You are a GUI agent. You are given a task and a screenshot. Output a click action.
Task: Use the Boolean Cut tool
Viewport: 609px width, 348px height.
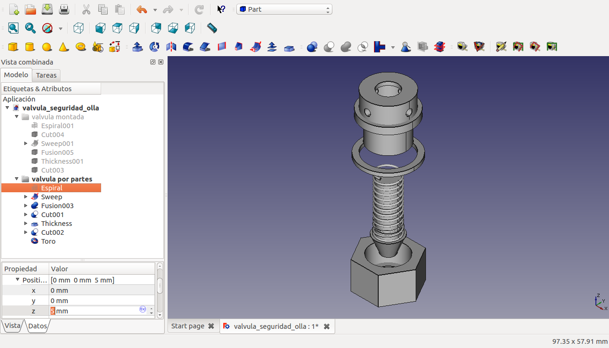click(329, 47)
